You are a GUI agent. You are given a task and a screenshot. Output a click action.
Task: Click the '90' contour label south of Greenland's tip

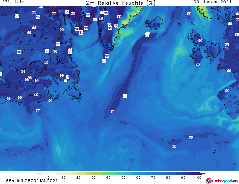[103, 61]
